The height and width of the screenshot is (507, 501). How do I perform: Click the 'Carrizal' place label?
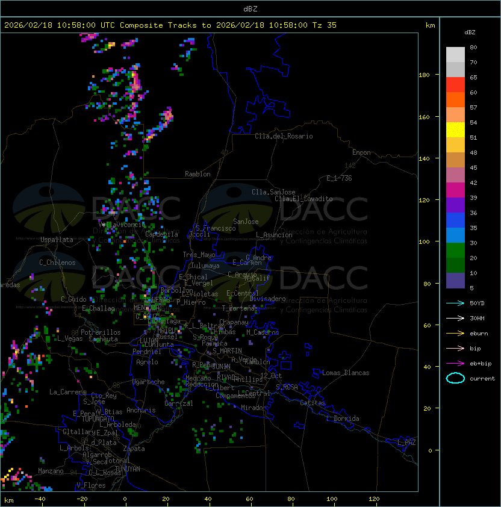[179, 403]
